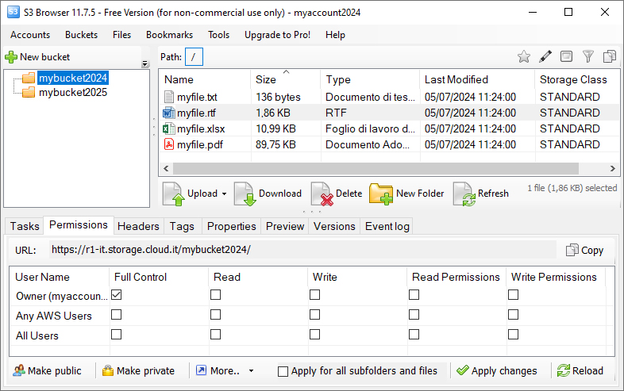The width and height of the screenshot is (624, 391).
Task: Click the S3 Browser title bar icon
Action: click(x=13, y=12)
